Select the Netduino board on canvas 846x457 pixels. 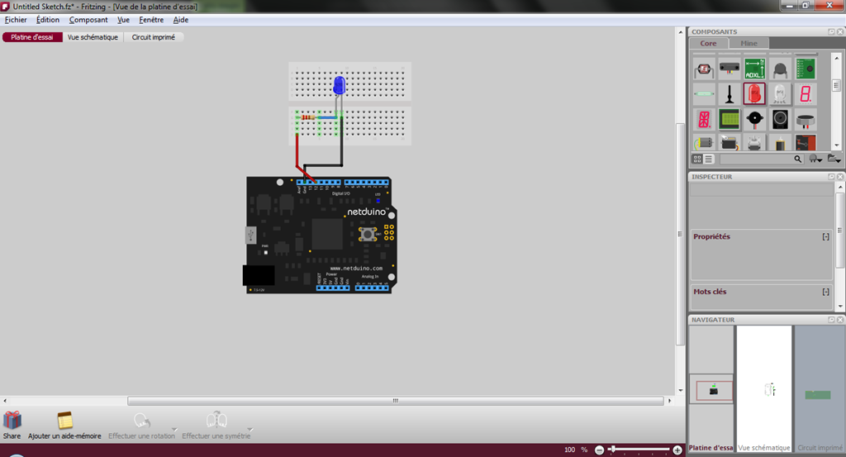(x=320, y=236)
